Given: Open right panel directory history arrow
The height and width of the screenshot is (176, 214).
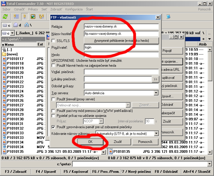Looking at the screenshot, I should click(x=210, y=39).
